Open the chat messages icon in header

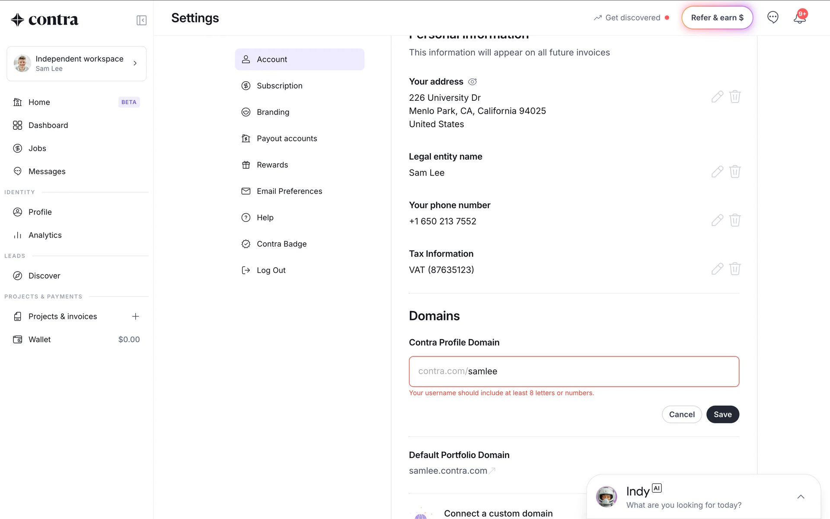[773, 17]
